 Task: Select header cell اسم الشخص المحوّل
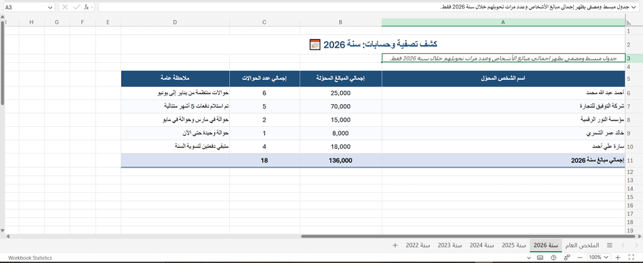(503, 78)
